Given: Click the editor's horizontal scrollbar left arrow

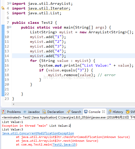Looking at the screenshot, I should tap(14, 104).
